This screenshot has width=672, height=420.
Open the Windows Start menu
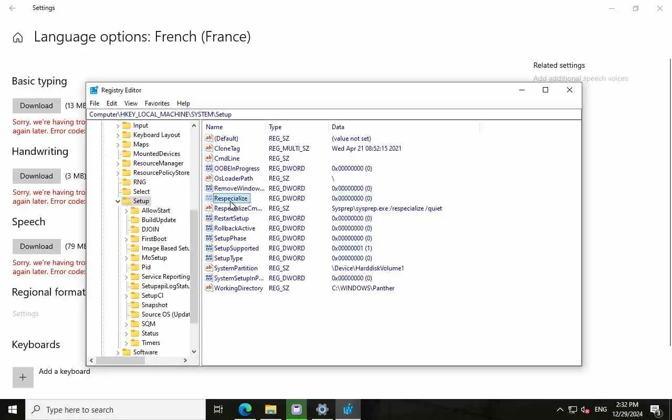13,409
